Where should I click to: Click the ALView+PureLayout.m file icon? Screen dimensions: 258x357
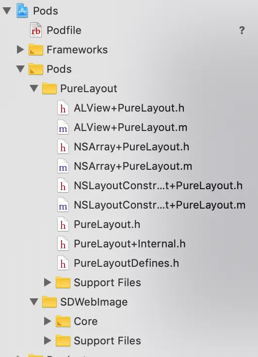pos(63,127)
